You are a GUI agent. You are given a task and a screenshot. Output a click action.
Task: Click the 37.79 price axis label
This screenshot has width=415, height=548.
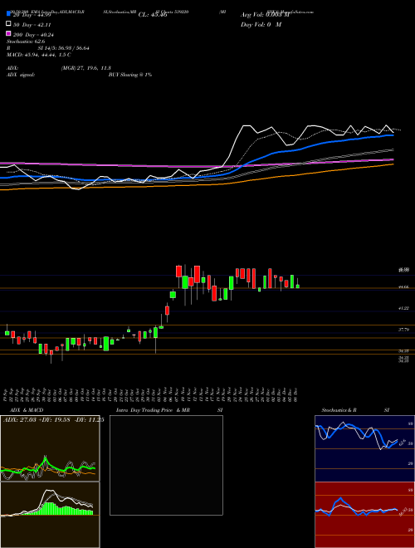pyautogui.click(x=404, y=330)
